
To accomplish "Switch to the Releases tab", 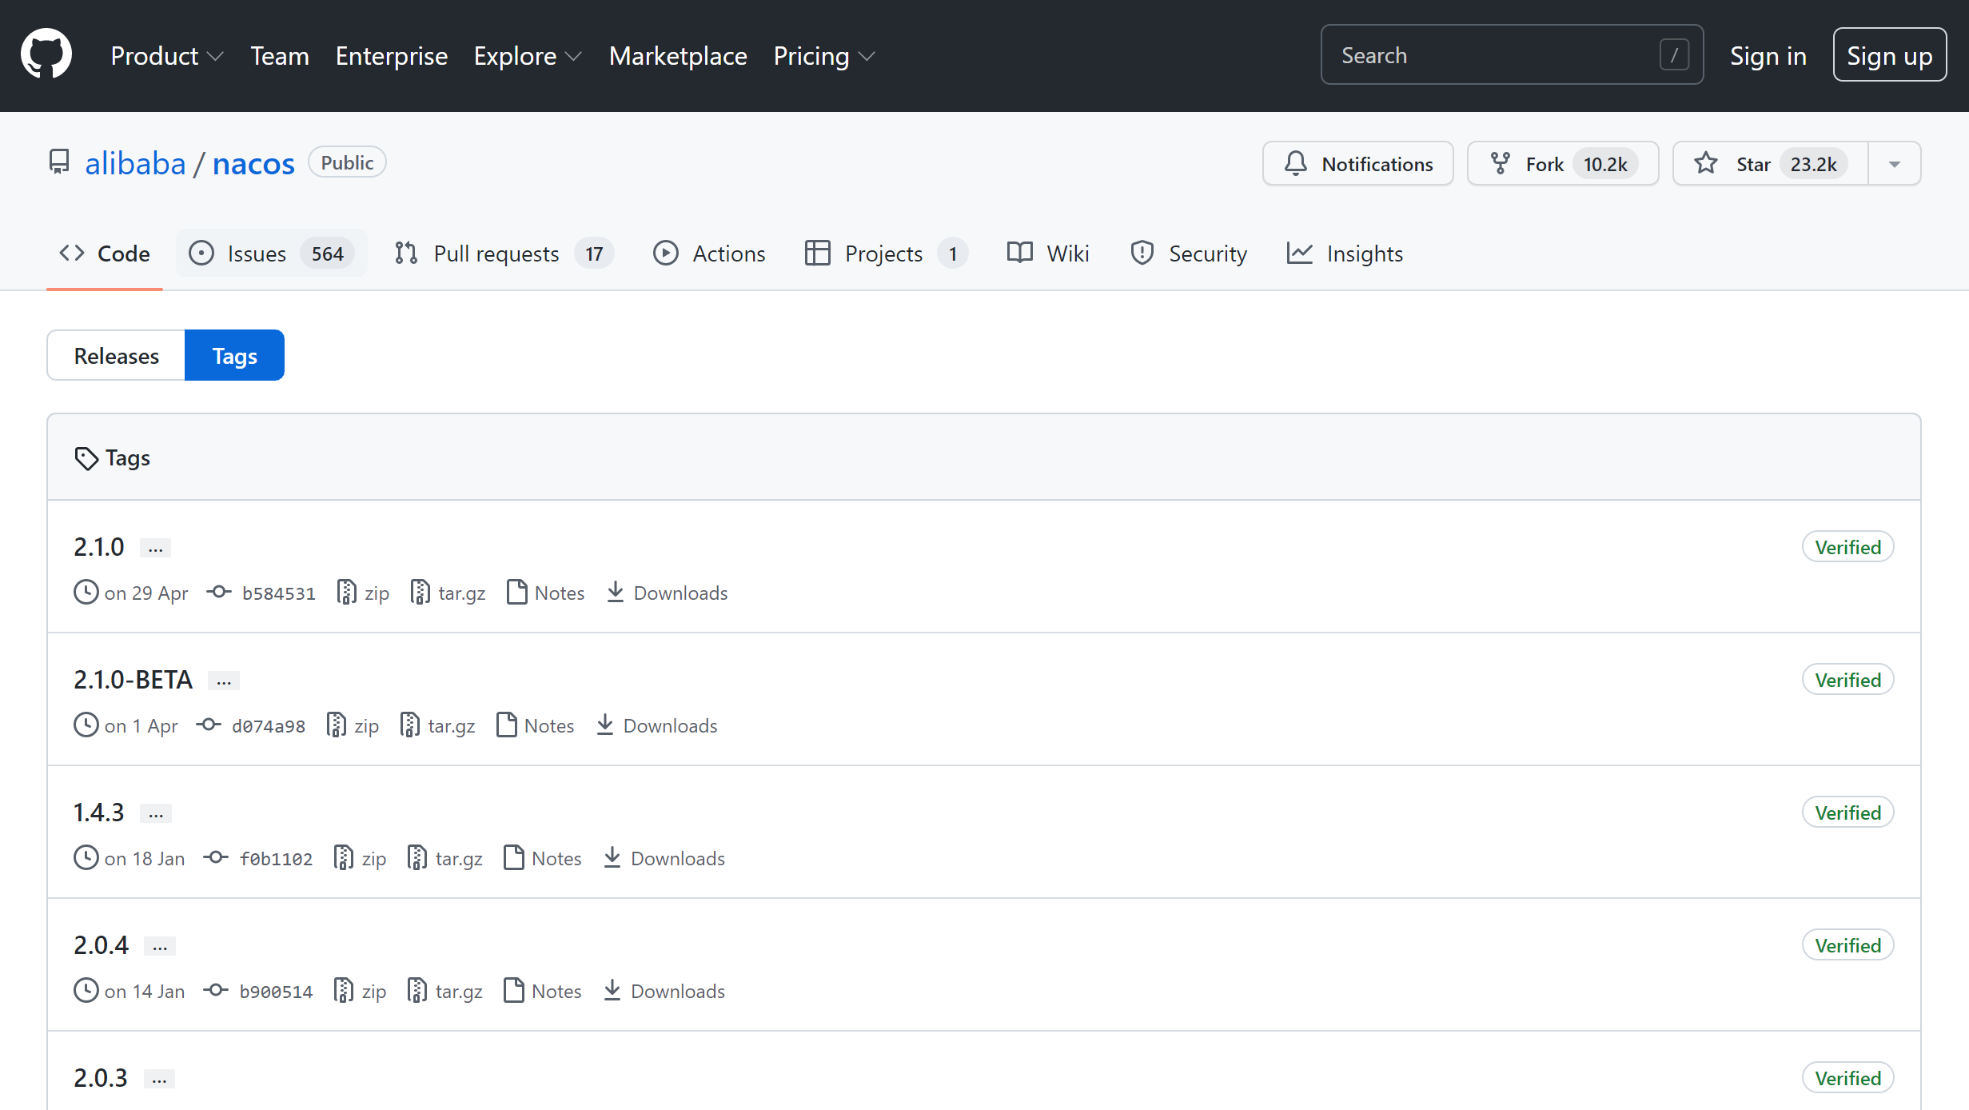I will click(116, 355).
